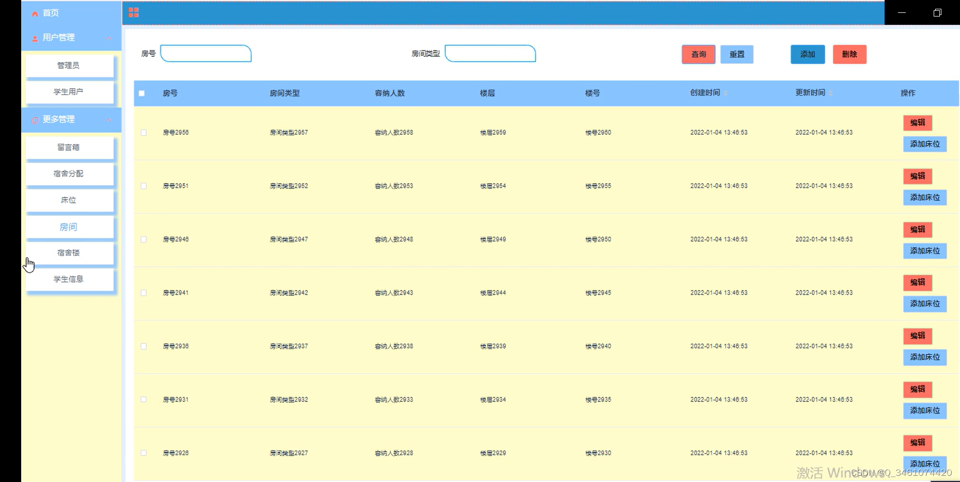Click cell 容纳人数2953
The height and width of the screenshot is (482, 960).
[x=394, y=186]
